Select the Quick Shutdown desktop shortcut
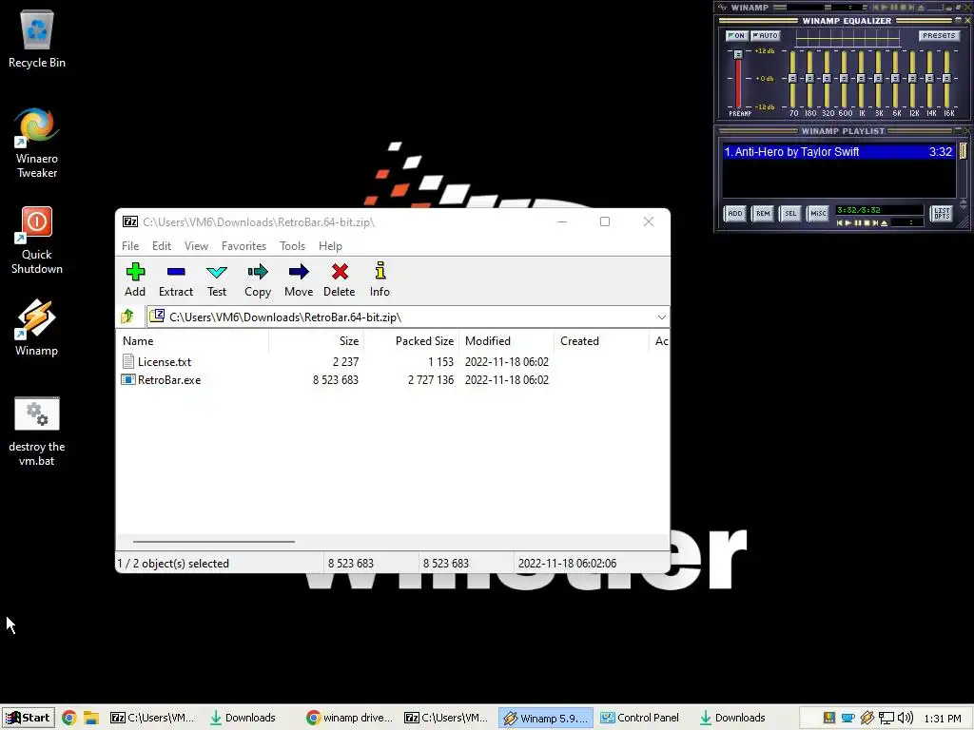The image size is (974, 730). (37, 240)
